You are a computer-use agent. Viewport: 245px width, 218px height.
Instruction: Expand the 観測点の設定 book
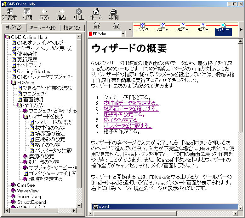point(25,162)
